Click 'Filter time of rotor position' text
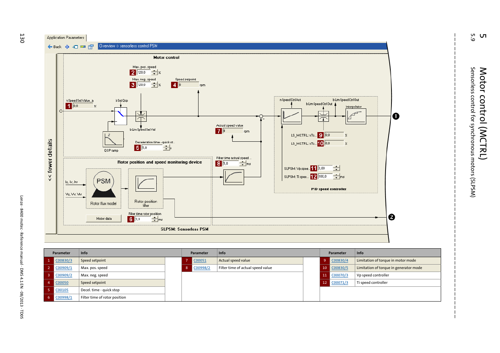This screenshot has height=353, width=500. [103, 297]
